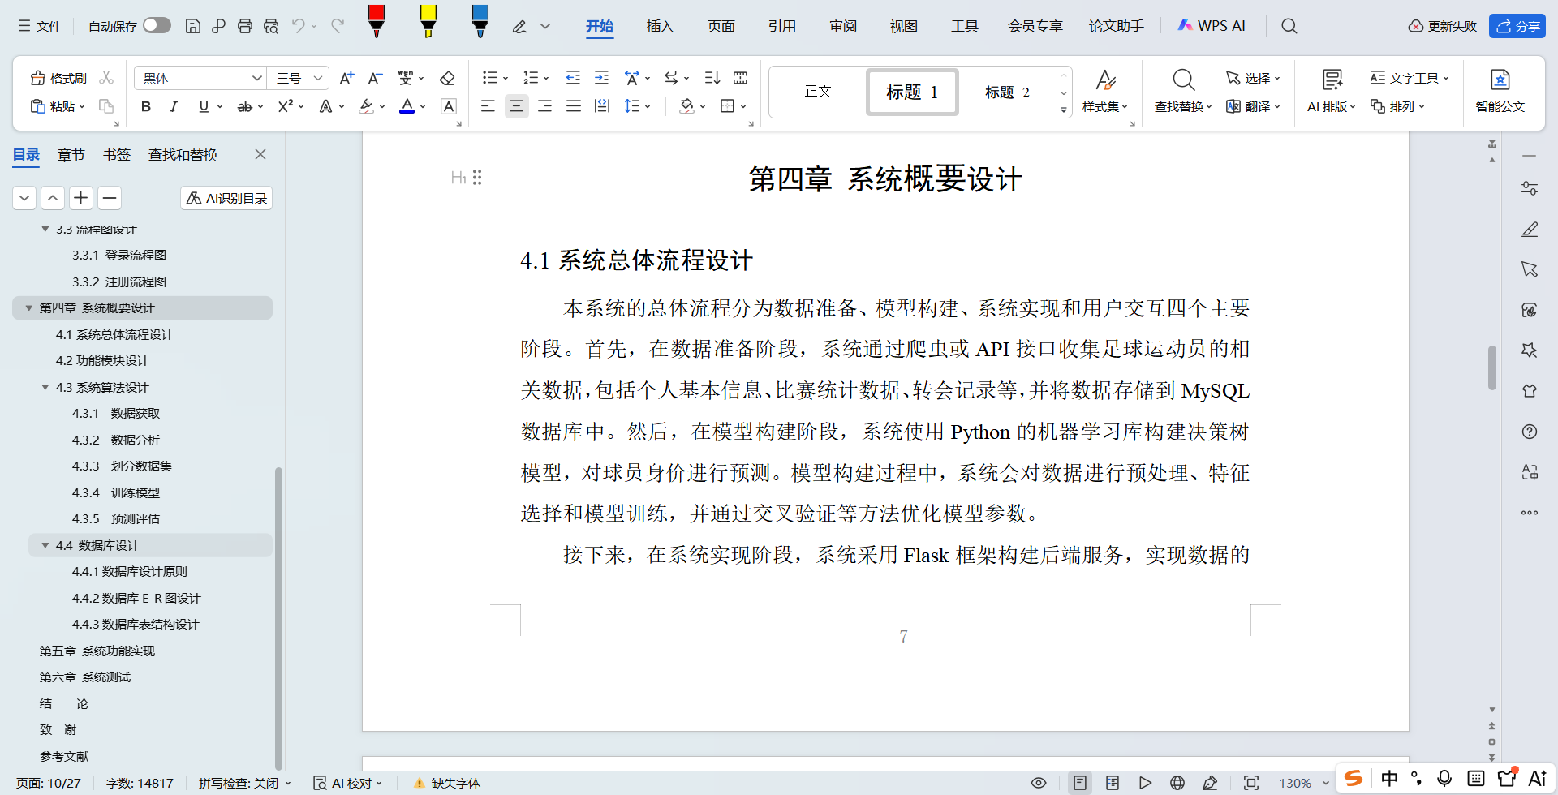Click the save document icon
The height and width of the screenshot is (795, 1558).
[x=193, y=26]
